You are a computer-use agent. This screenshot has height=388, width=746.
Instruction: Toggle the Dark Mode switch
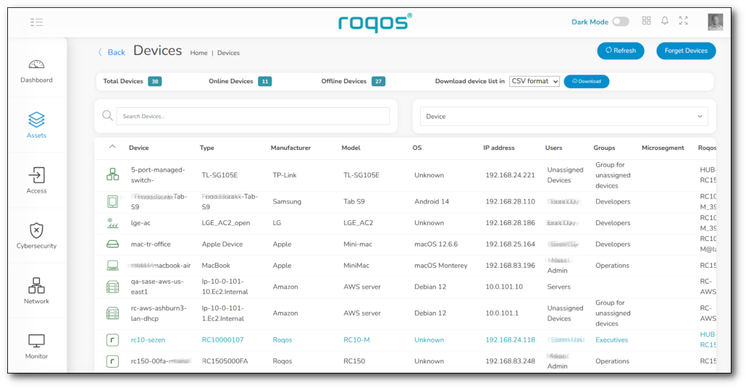620,22
